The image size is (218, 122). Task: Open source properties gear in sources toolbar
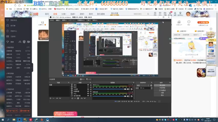tap(78, 98)
